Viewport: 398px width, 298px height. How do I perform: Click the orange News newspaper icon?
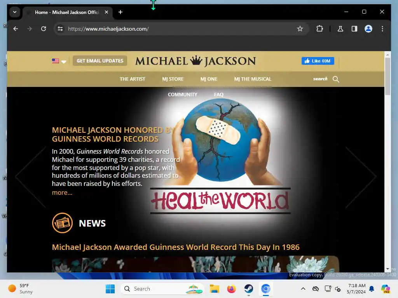tap(63, 223)
